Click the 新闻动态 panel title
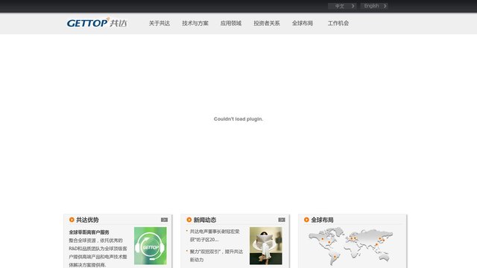477x268 pixels. pyautogui.click(x=205, y=220)
